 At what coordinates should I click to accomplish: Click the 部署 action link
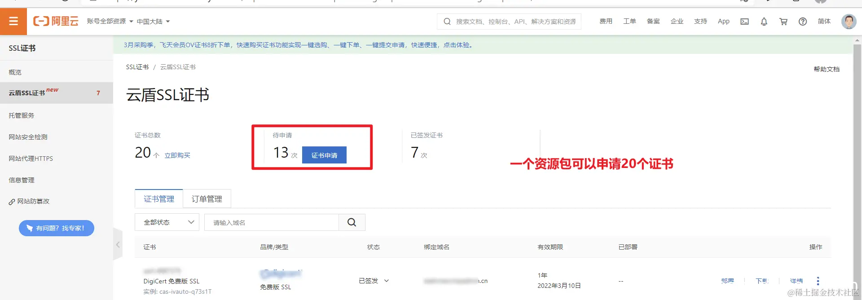727,281
